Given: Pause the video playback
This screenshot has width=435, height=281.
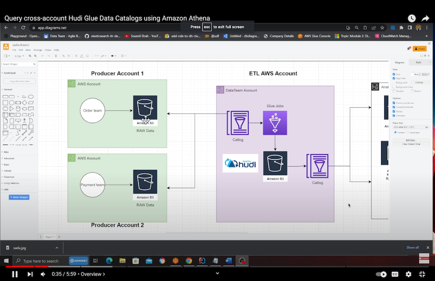Looking at the screenshot, I should pos(15,274).
